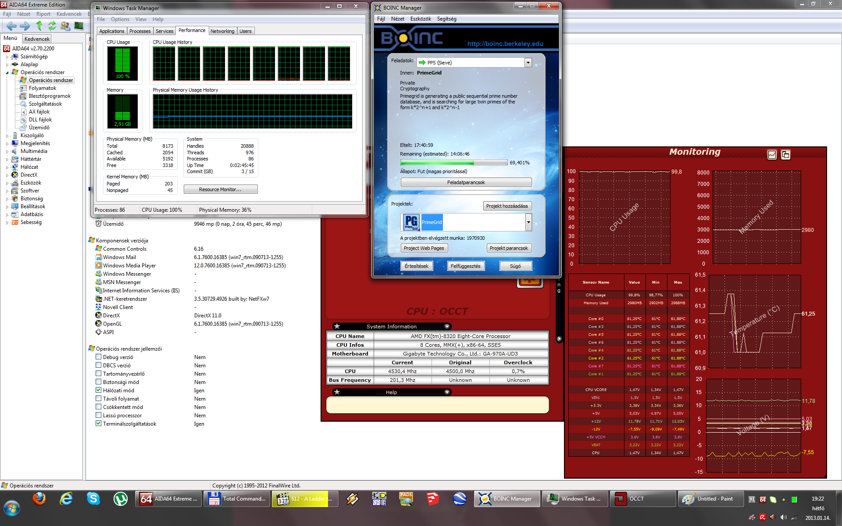Toggle the Biztonsági mód checkbox
The image size is (842, 526).
99,382
